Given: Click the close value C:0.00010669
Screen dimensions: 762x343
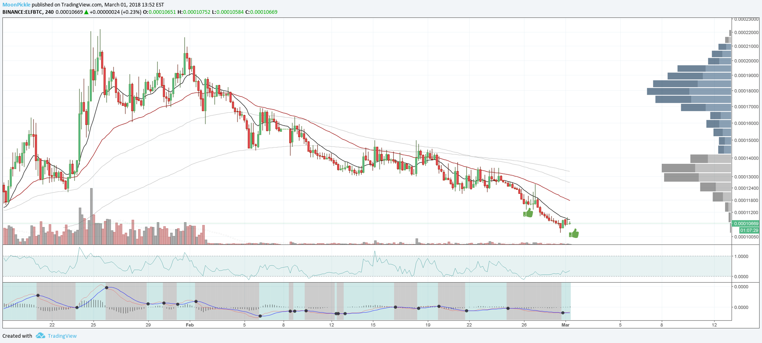Looking at the screenshot, I should pos(261,12).
